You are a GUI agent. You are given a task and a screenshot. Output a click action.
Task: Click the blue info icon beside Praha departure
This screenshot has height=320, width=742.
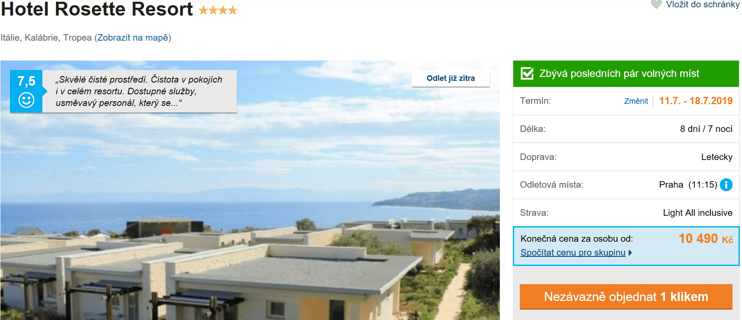pos(726,185)
